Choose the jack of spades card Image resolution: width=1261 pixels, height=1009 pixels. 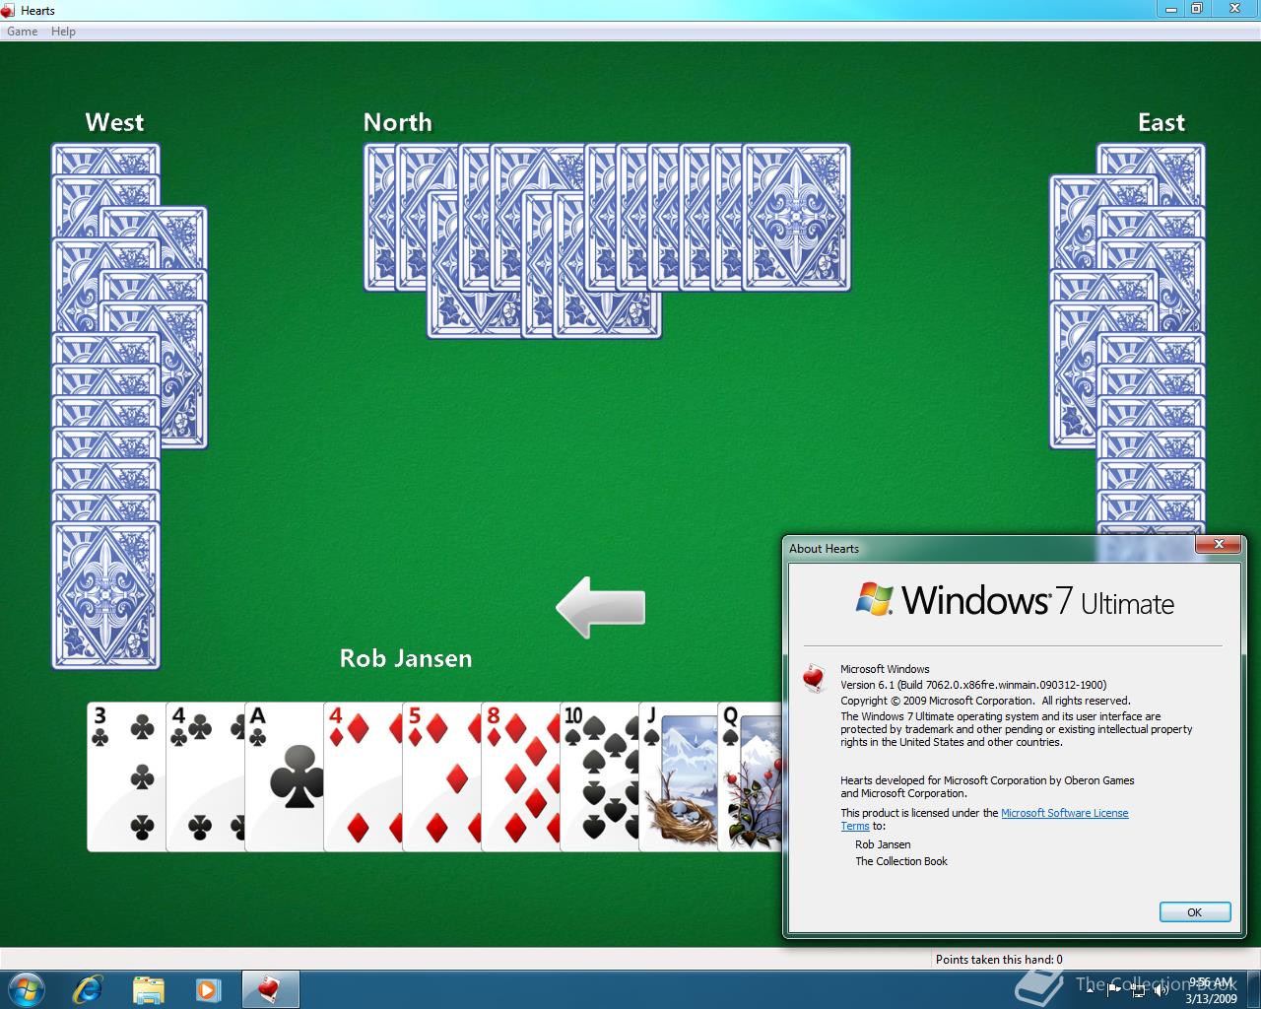[x=678, y=776]
